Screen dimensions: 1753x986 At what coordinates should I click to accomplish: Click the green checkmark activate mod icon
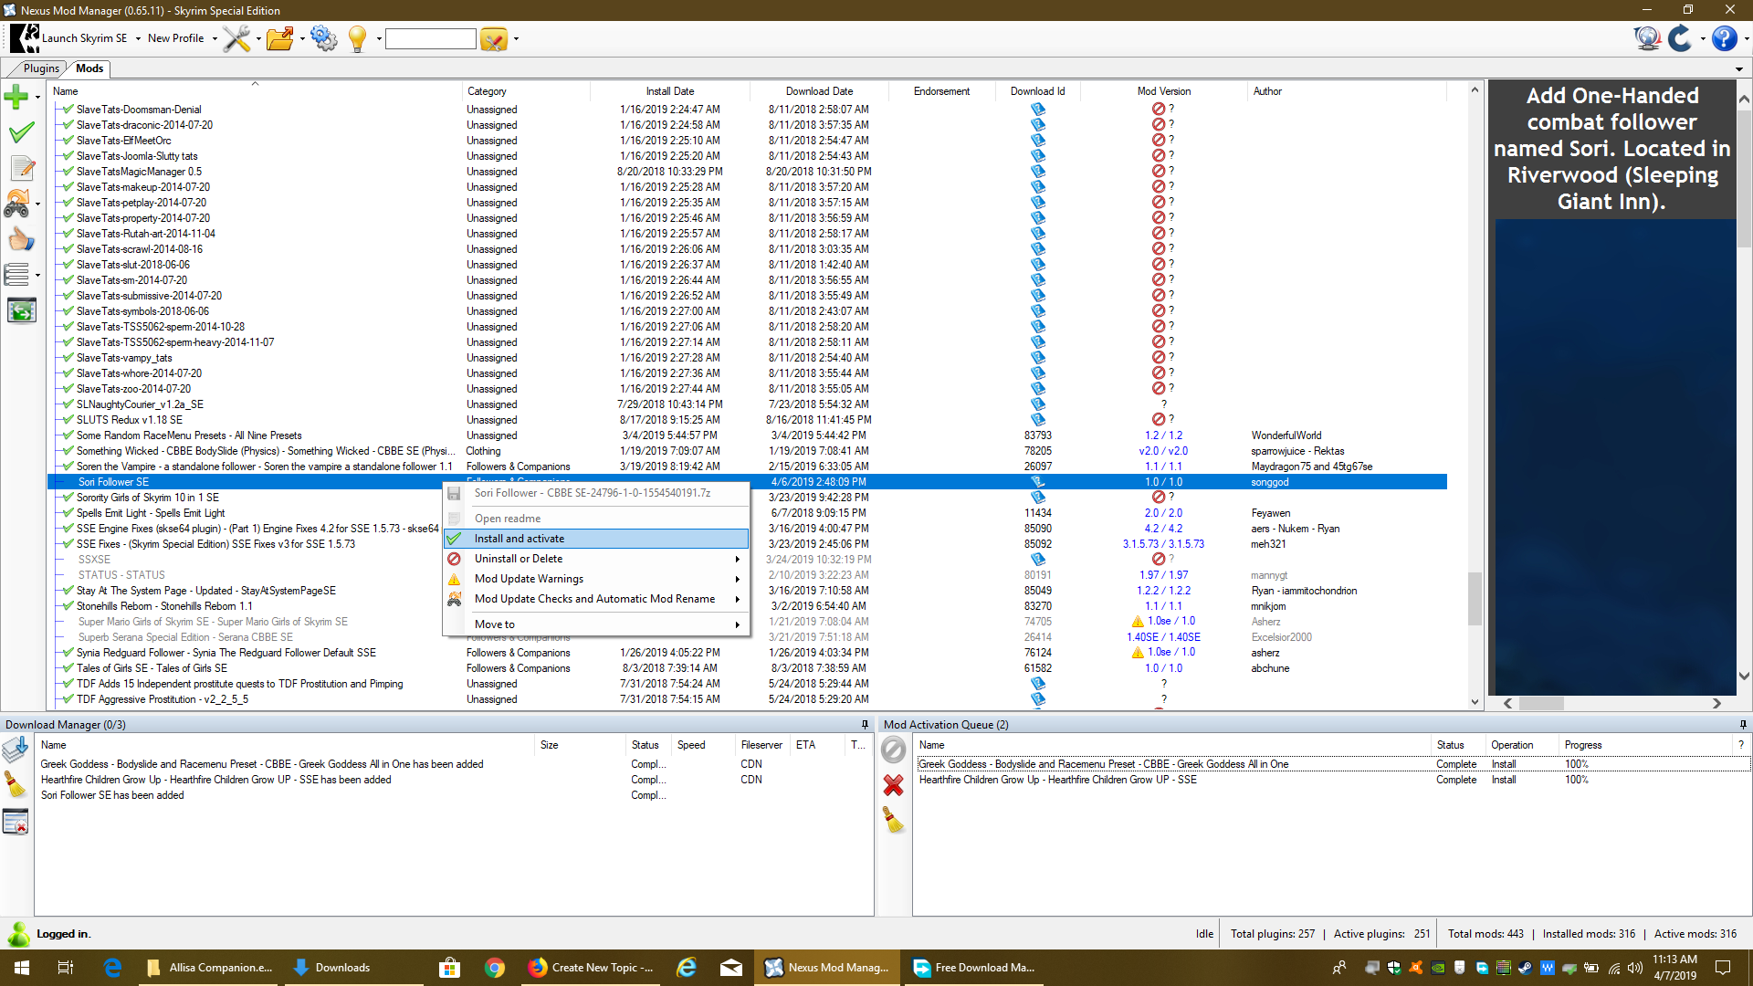click(x=21, y=132)
